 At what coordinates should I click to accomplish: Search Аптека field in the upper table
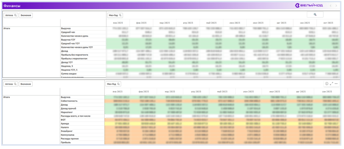pos(11,15)
